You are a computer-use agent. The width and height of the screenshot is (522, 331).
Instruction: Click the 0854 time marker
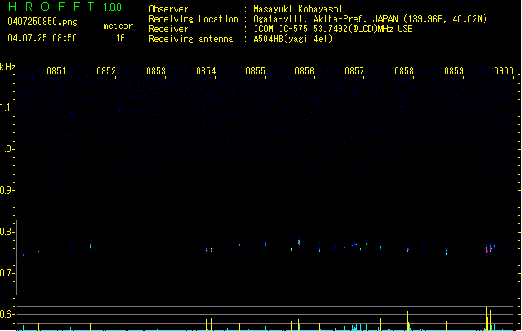[x=206, y=71]
